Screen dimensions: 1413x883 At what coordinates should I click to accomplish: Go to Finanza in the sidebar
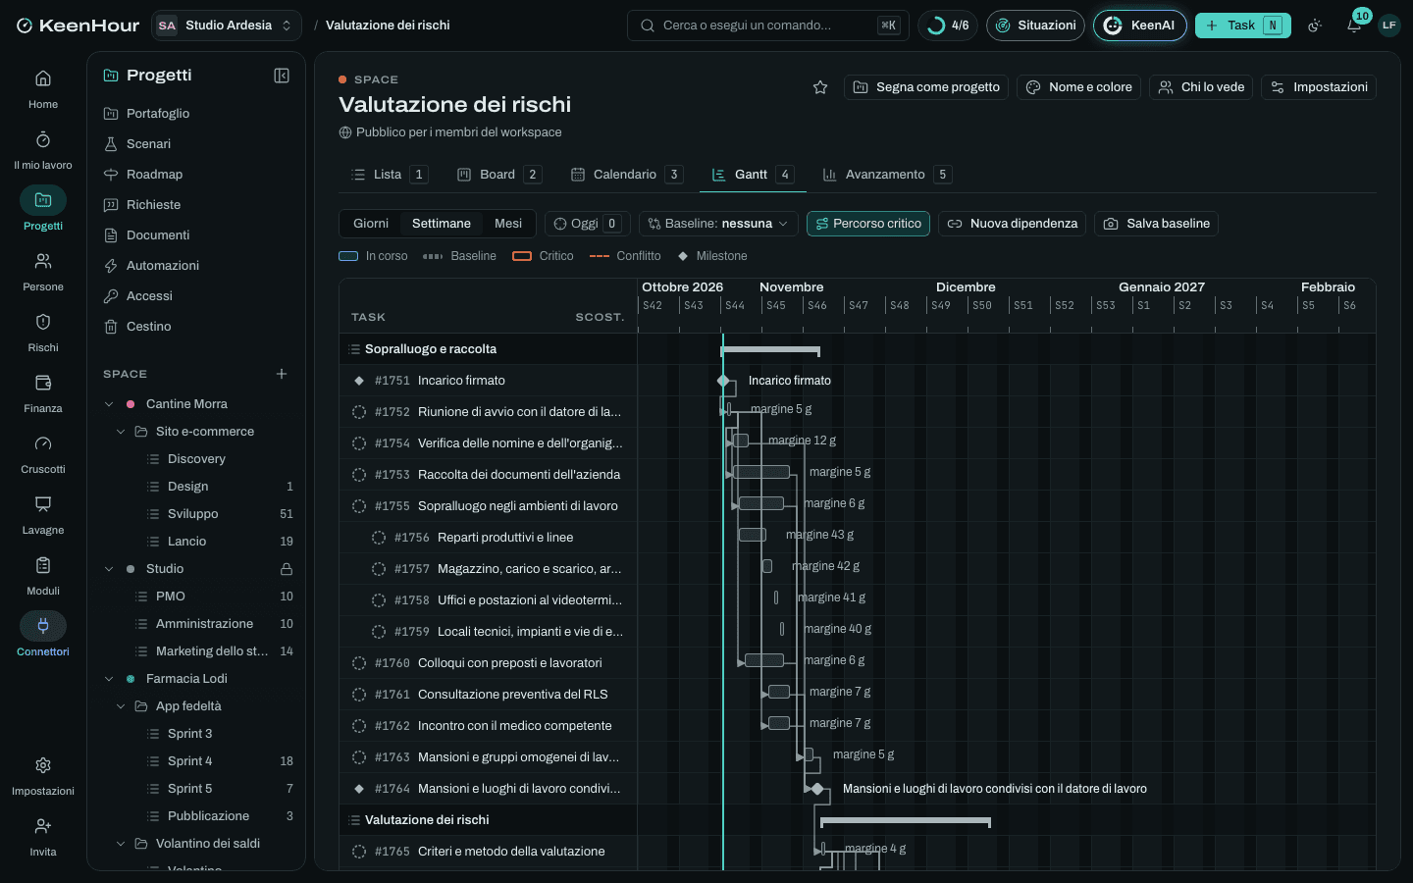tap(43, 392)
